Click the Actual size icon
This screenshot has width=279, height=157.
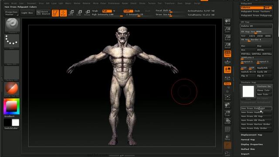click(228, 38)
